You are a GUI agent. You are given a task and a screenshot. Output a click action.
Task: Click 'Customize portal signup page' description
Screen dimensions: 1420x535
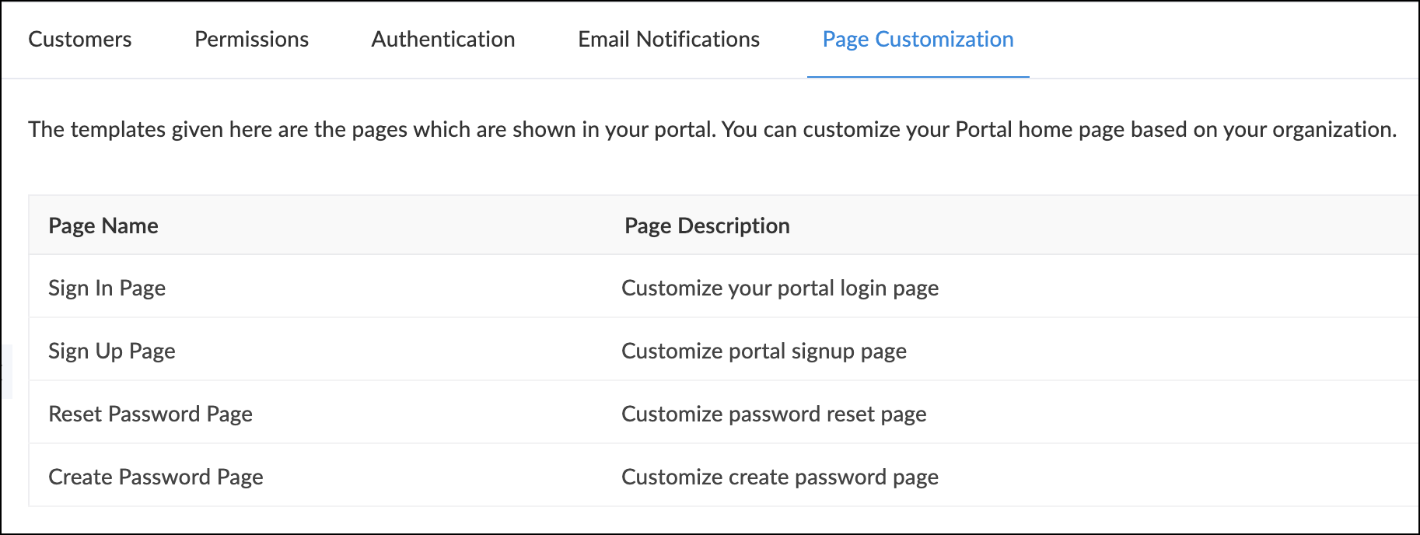point(764,351)
